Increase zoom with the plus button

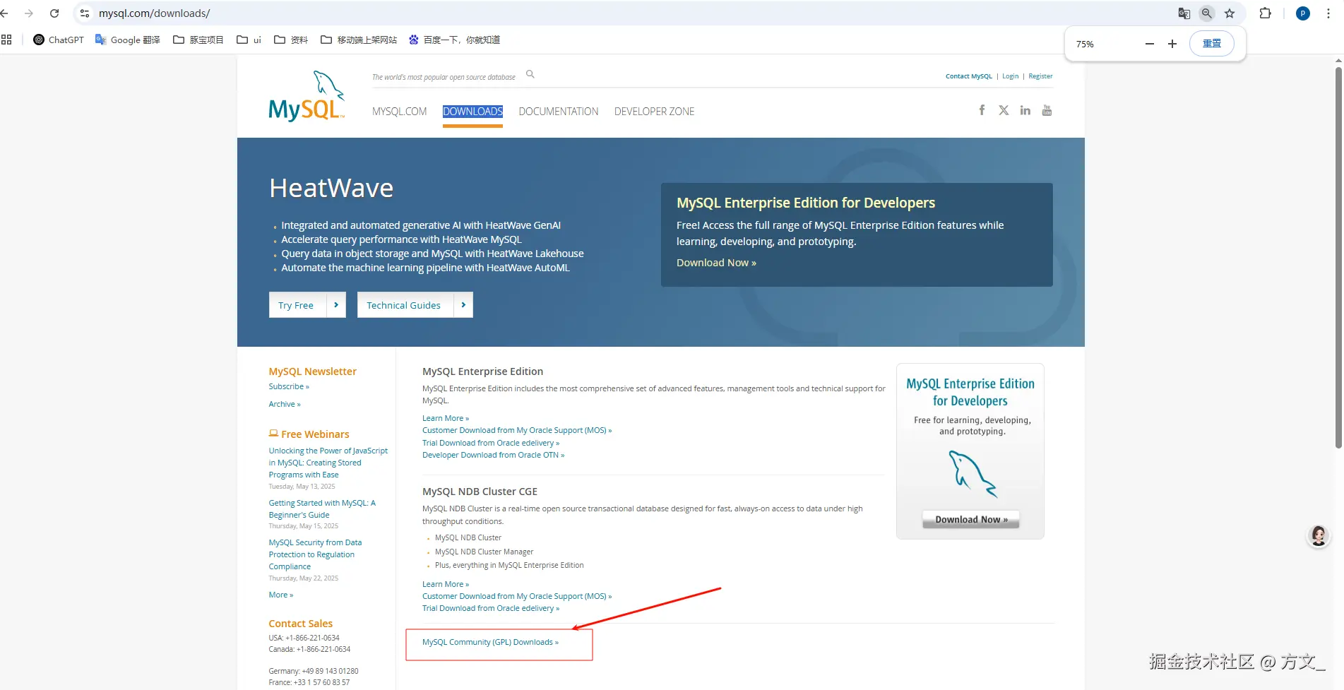1172,44
